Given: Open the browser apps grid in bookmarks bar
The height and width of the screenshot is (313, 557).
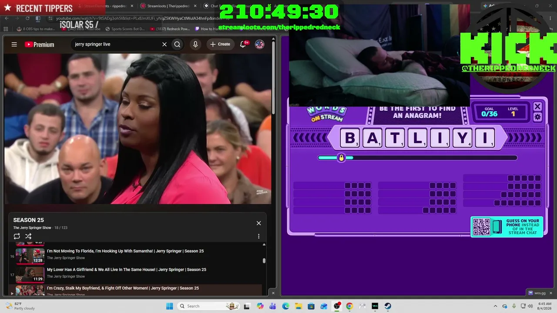Looking at the screenshot, I should (6, 29).
